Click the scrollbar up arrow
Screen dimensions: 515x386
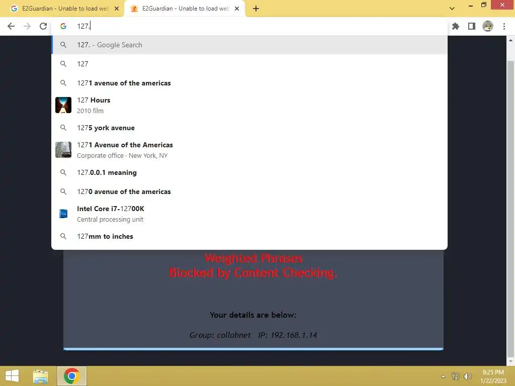point(510,40)
